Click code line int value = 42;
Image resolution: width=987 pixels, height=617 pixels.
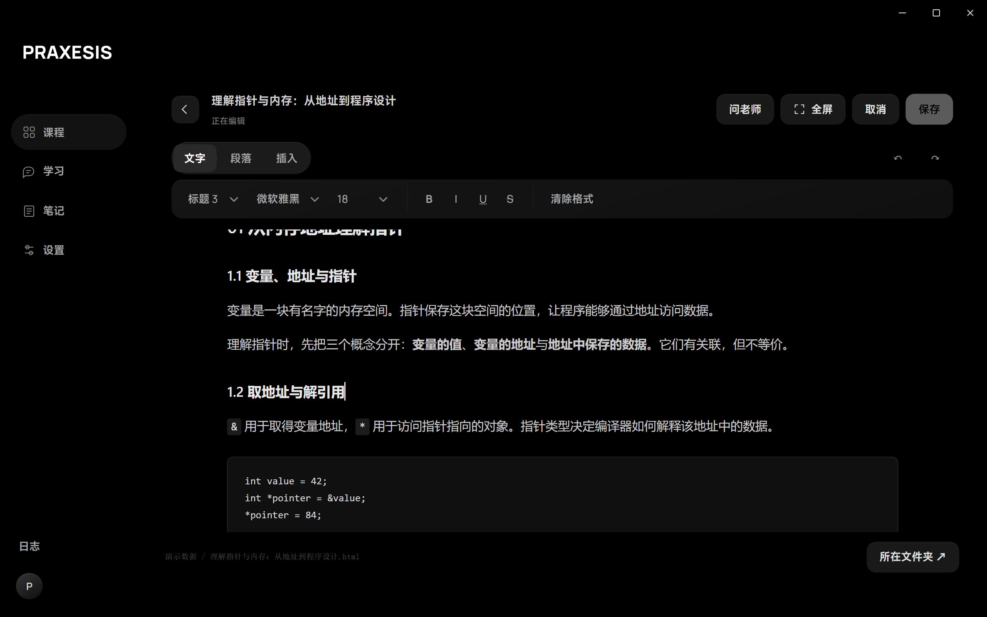[285, 482]
